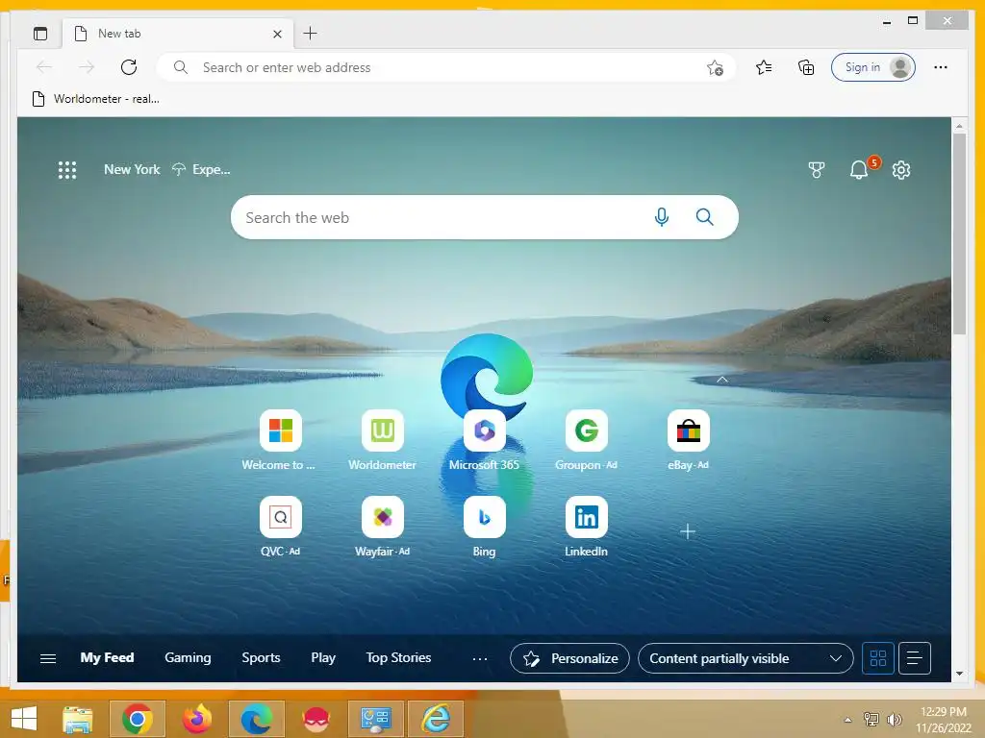Close the New tab tab

[x=277, y=34]
